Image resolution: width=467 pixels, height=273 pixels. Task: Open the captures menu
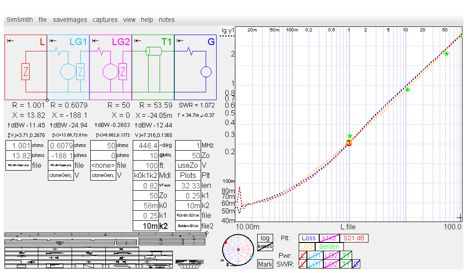point(105,20)
